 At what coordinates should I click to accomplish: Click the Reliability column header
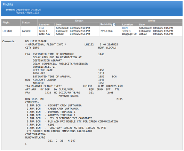110,24
